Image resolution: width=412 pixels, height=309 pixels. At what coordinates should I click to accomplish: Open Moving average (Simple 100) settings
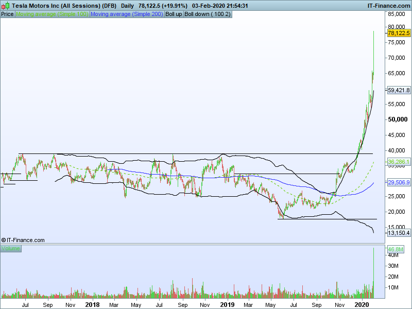52,14
